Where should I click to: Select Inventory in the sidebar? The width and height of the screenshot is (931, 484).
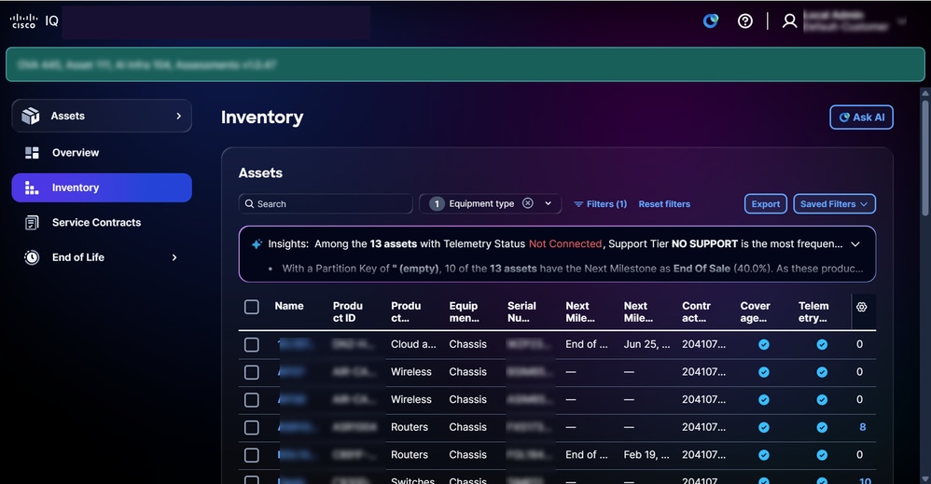tap(102, 187)
